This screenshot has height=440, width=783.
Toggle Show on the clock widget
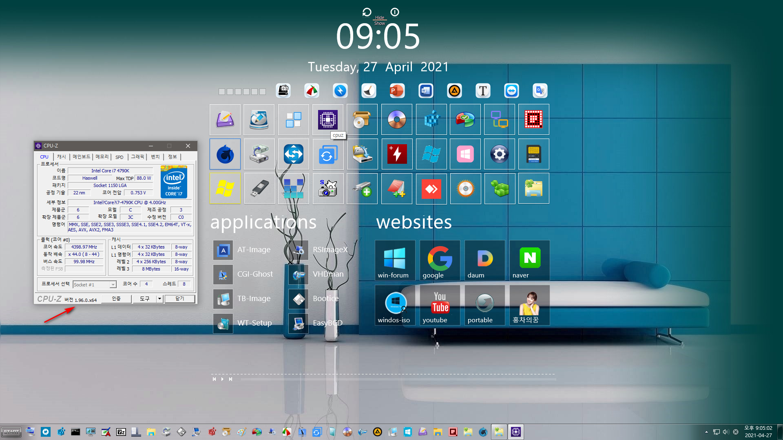pyautogui.click(x=380, y=23)
